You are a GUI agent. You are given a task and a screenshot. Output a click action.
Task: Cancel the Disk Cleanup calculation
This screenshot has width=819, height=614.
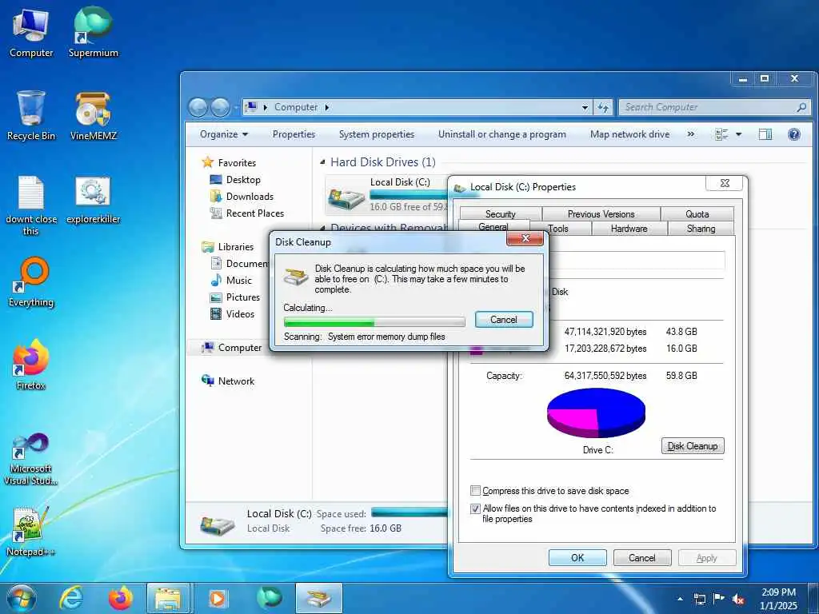coord(504,320)
